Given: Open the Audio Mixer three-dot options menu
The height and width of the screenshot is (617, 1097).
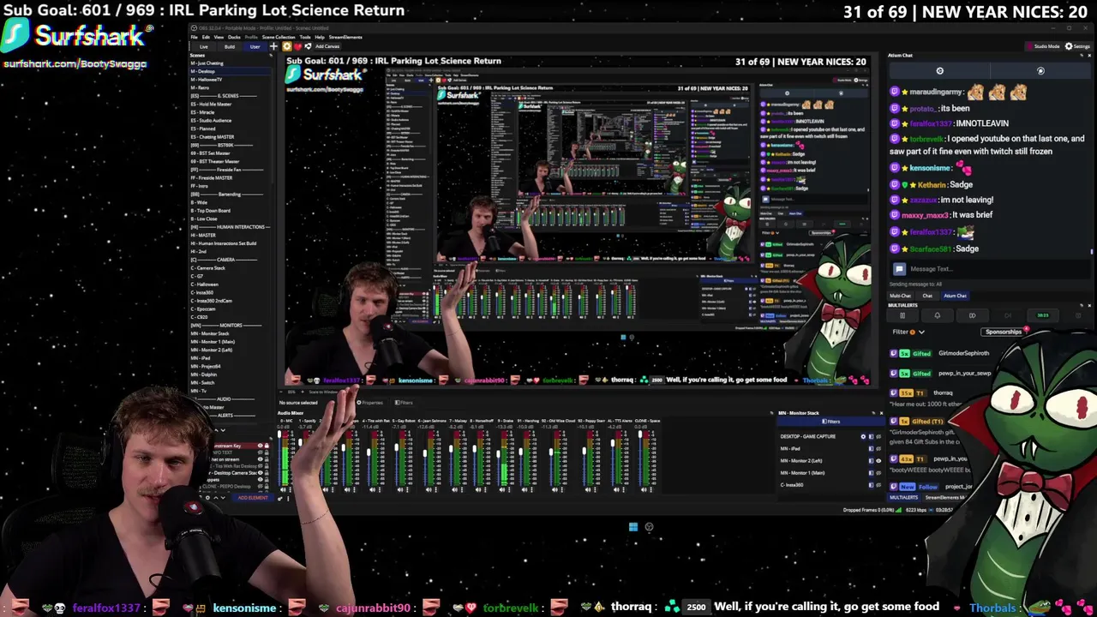Looking at the screenshot, I should [288, 499].
